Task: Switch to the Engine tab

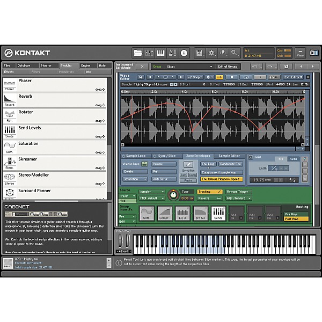Action: pos(88,65)
